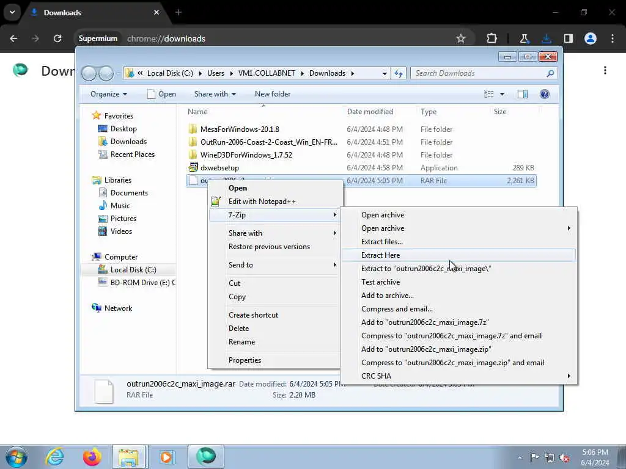Choose Compress and email... option
Viewport: 626px width, 469px height.
[x=458, y=309]
